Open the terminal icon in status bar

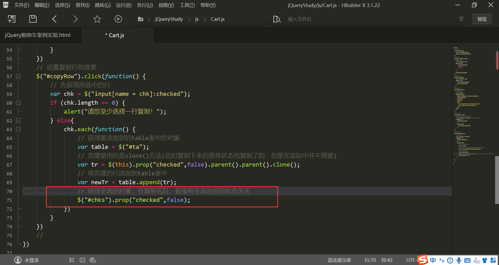click(82, 260)
